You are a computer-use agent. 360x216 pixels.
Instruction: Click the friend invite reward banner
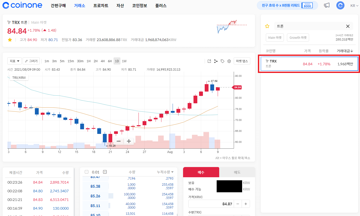click(x=287, y=5)
